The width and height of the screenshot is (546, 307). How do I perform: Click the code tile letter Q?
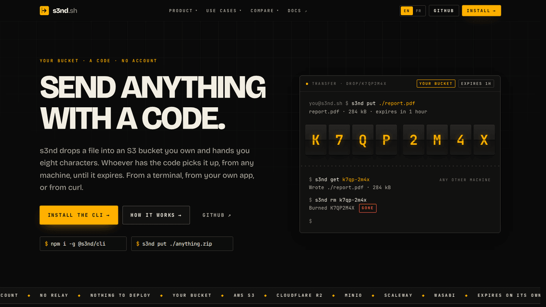pyautogui.click(x=363, y=140)
